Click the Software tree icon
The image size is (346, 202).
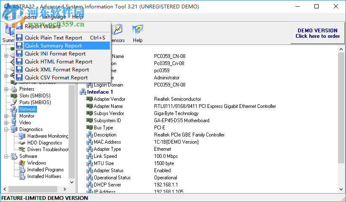[14, 156]
